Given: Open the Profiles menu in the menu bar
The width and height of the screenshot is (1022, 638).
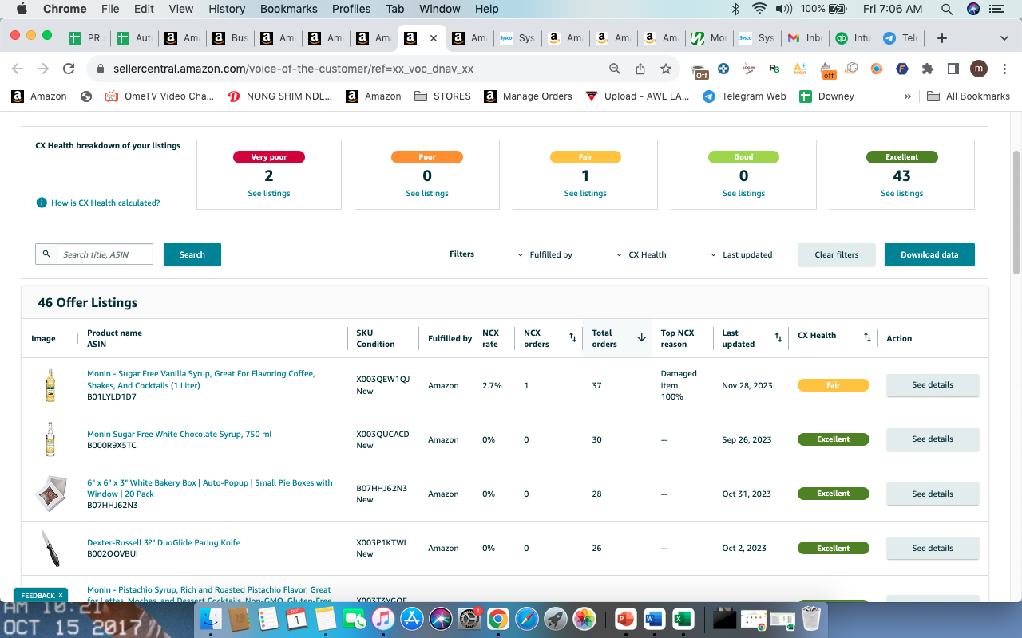Looking at the screenshot, I should [351, 9].
